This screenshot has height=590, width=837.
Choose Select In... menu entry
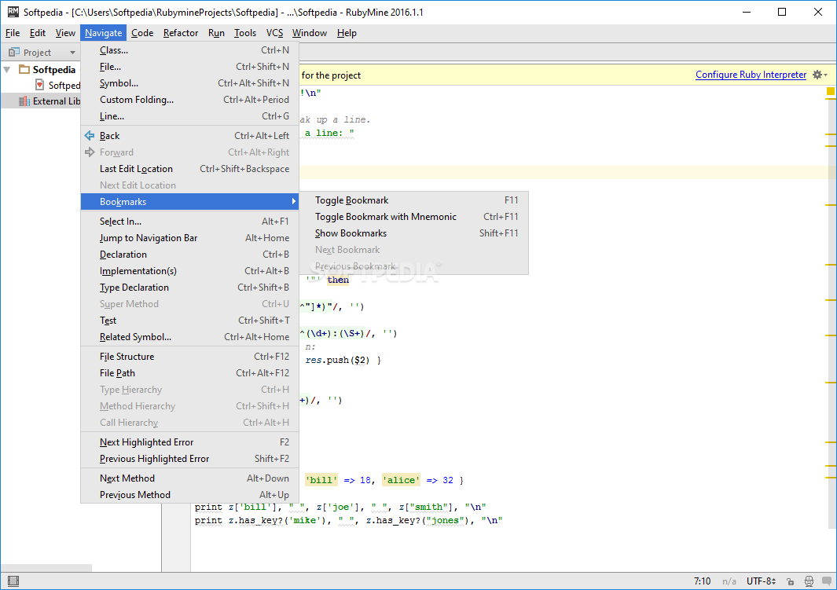189,222
